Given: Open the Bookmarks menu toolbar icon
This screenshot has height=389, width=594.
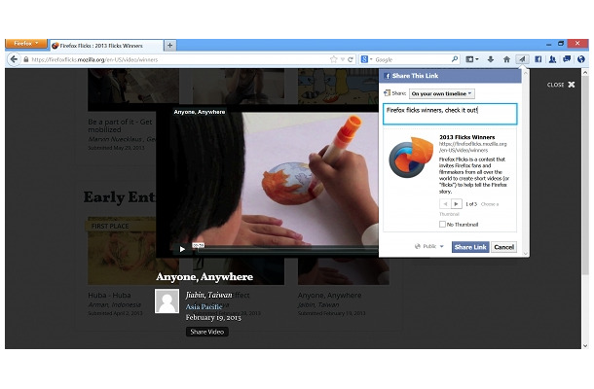Looking at the screenshot, I should (471, 59).
